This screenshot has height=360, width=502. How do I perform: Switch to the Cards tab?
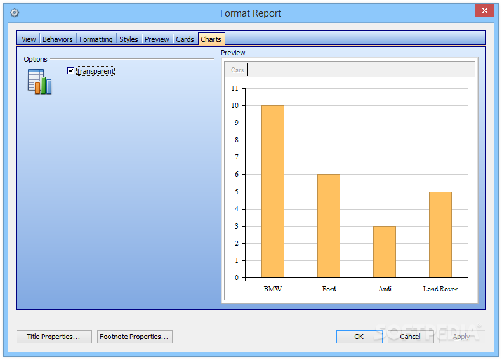coord(185,39)
